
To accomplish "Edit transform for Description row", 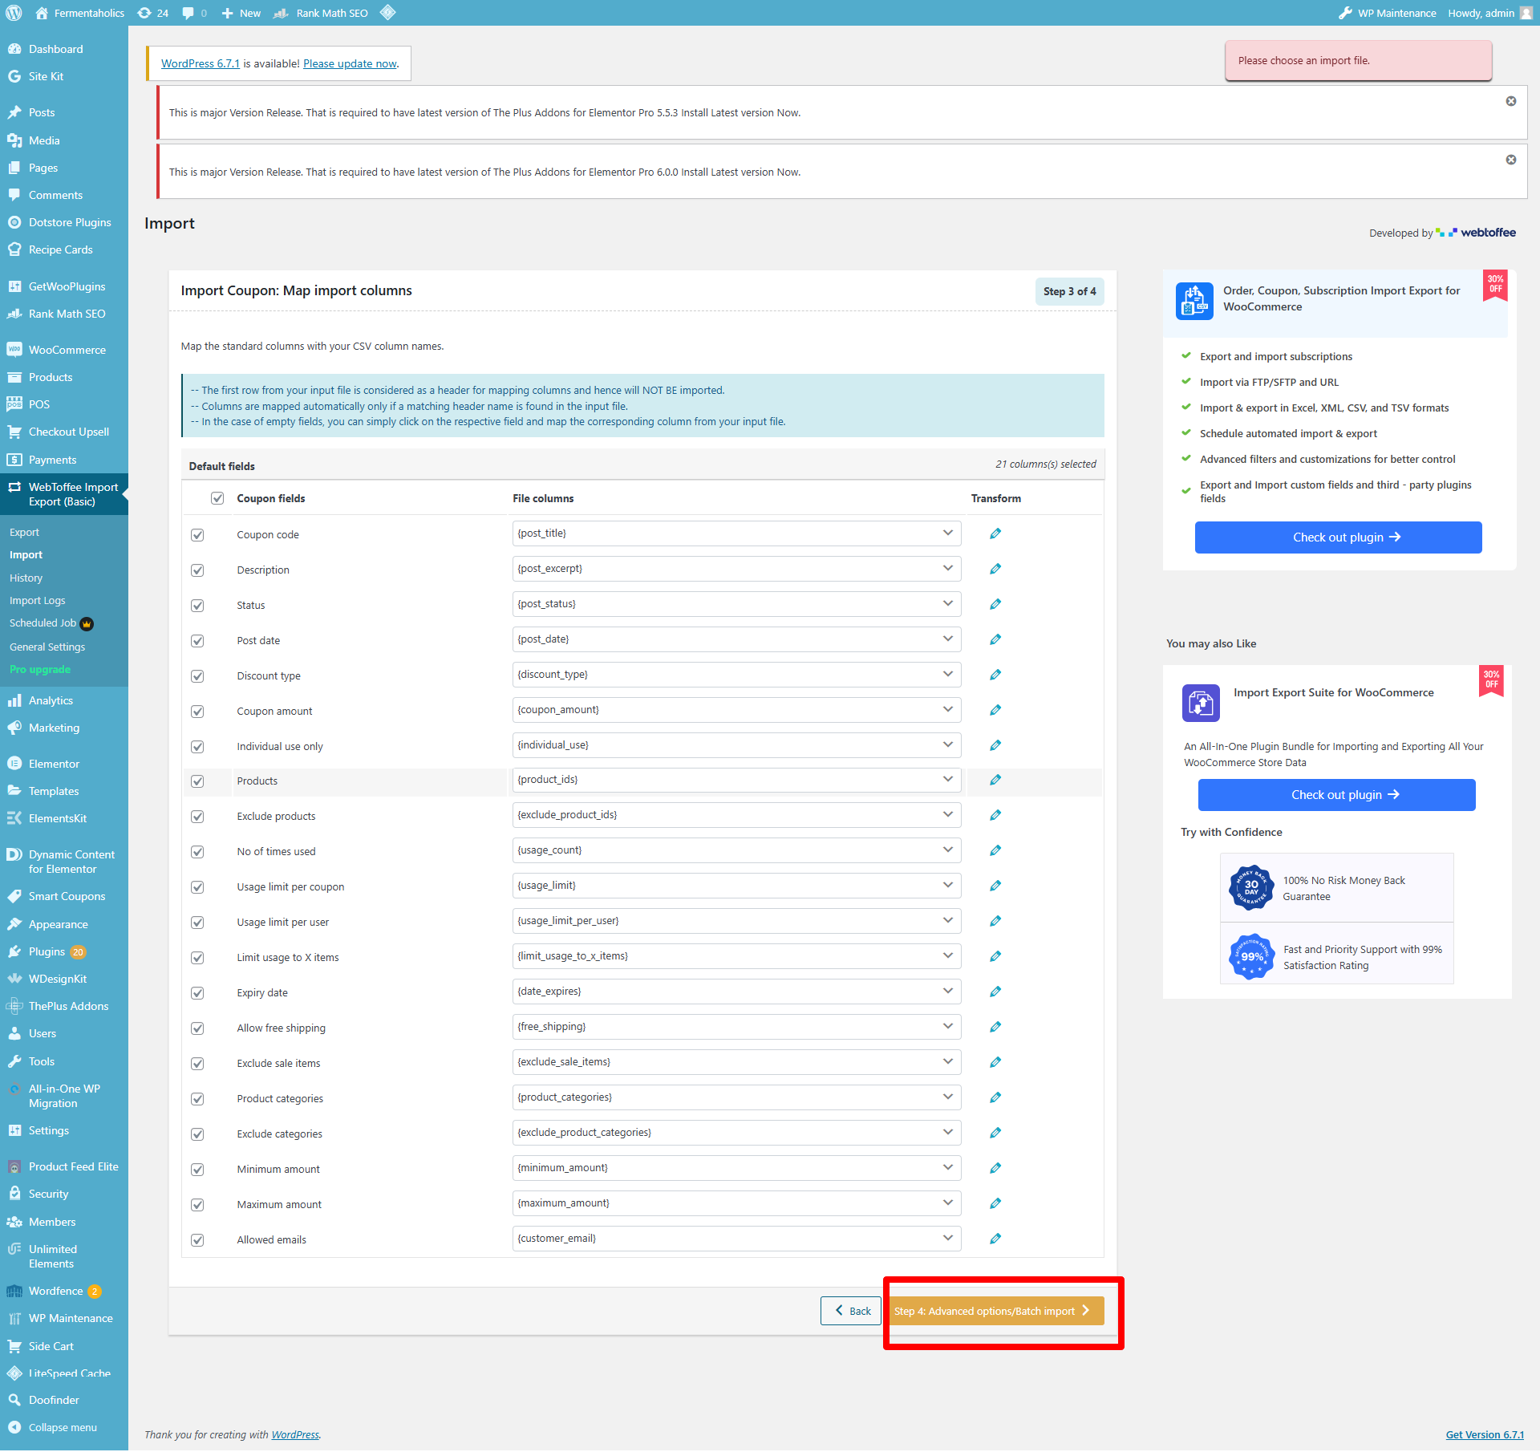I will 995,569.
